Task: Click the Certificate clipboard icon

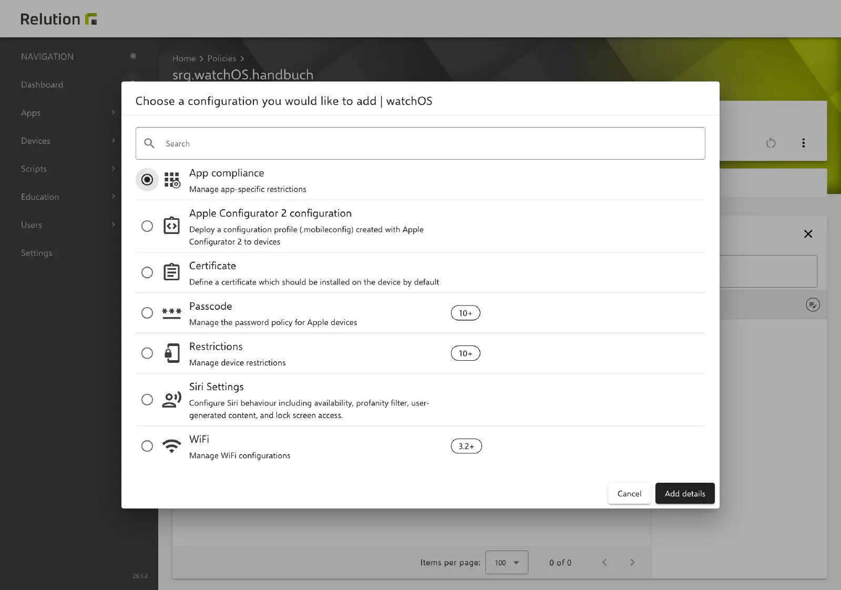Action: click(171, 272)
